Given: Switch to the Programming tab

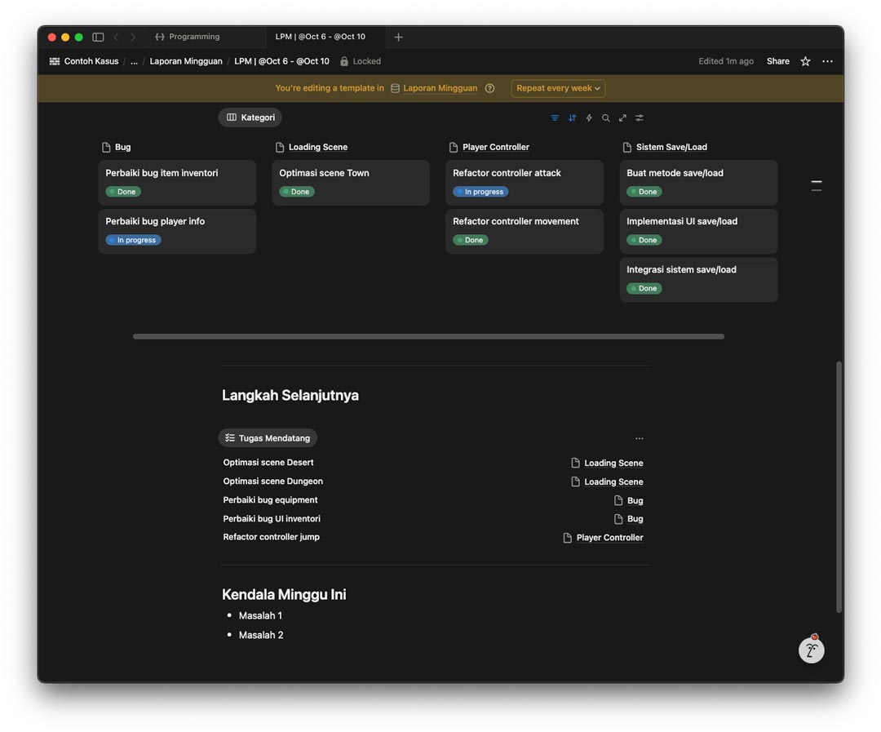Looking at the screenshot, I should [x=194, y=37].
